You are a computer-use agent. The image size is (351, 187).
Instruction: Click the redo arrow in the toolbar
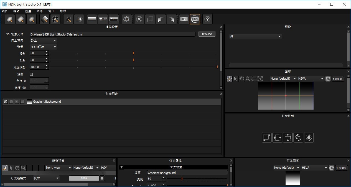[x=172, y=19]
